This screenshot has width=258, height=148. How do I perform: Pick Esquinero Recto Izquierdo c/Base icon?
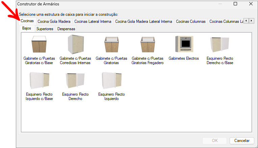(40, 81)
